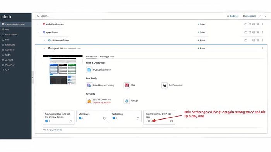Open the PHP Composer icon

pos(165,85)
